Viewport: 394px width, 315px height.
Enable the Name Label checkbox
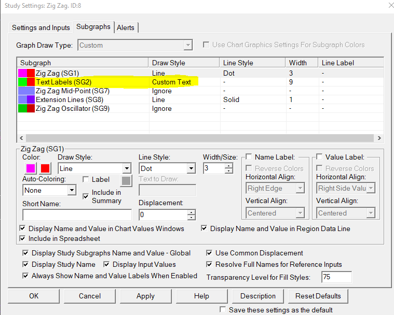249,157
